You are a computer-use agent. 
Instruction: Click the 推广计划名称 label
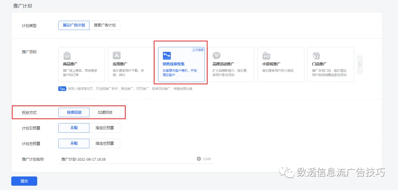click(33, 159)
